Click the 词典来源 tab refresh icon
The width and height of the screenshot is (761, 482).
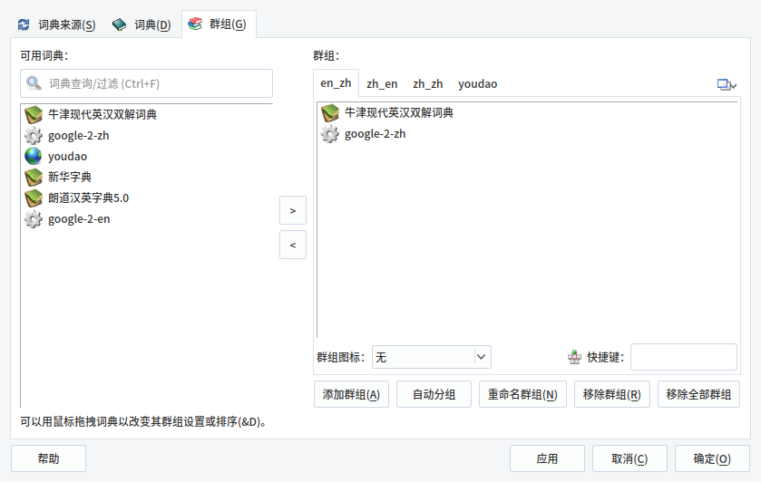click(x=24, y=24)
